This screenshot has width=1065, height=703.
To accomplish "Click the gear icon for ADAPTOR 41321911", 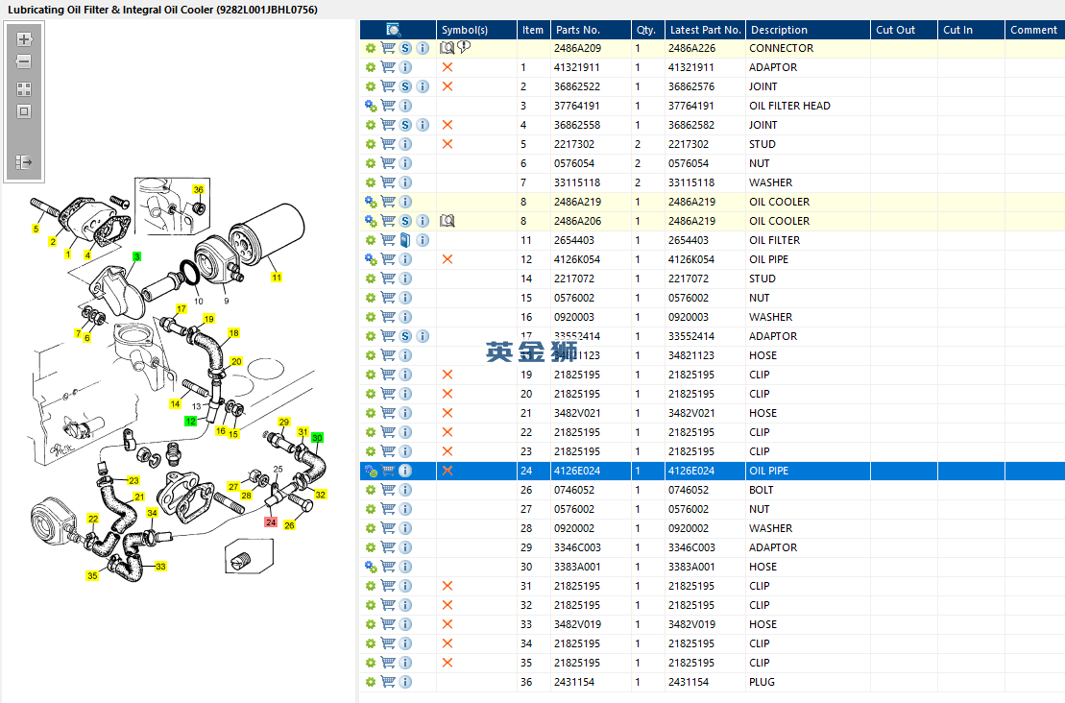I will click(370, 67).
